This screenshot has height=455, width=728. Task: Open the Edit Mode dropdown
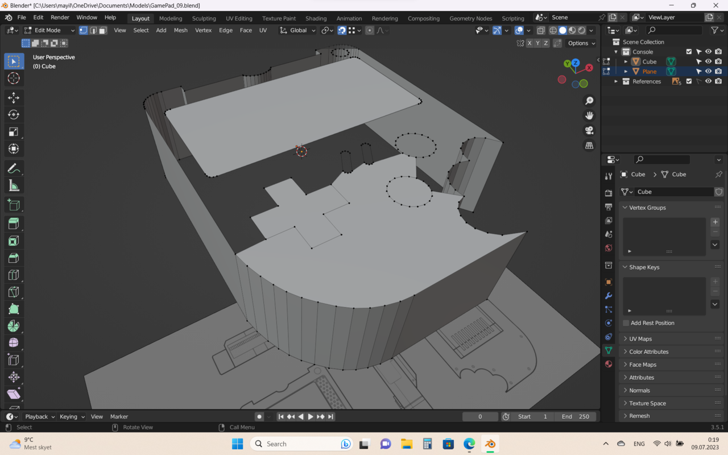(x=49, y=30)
